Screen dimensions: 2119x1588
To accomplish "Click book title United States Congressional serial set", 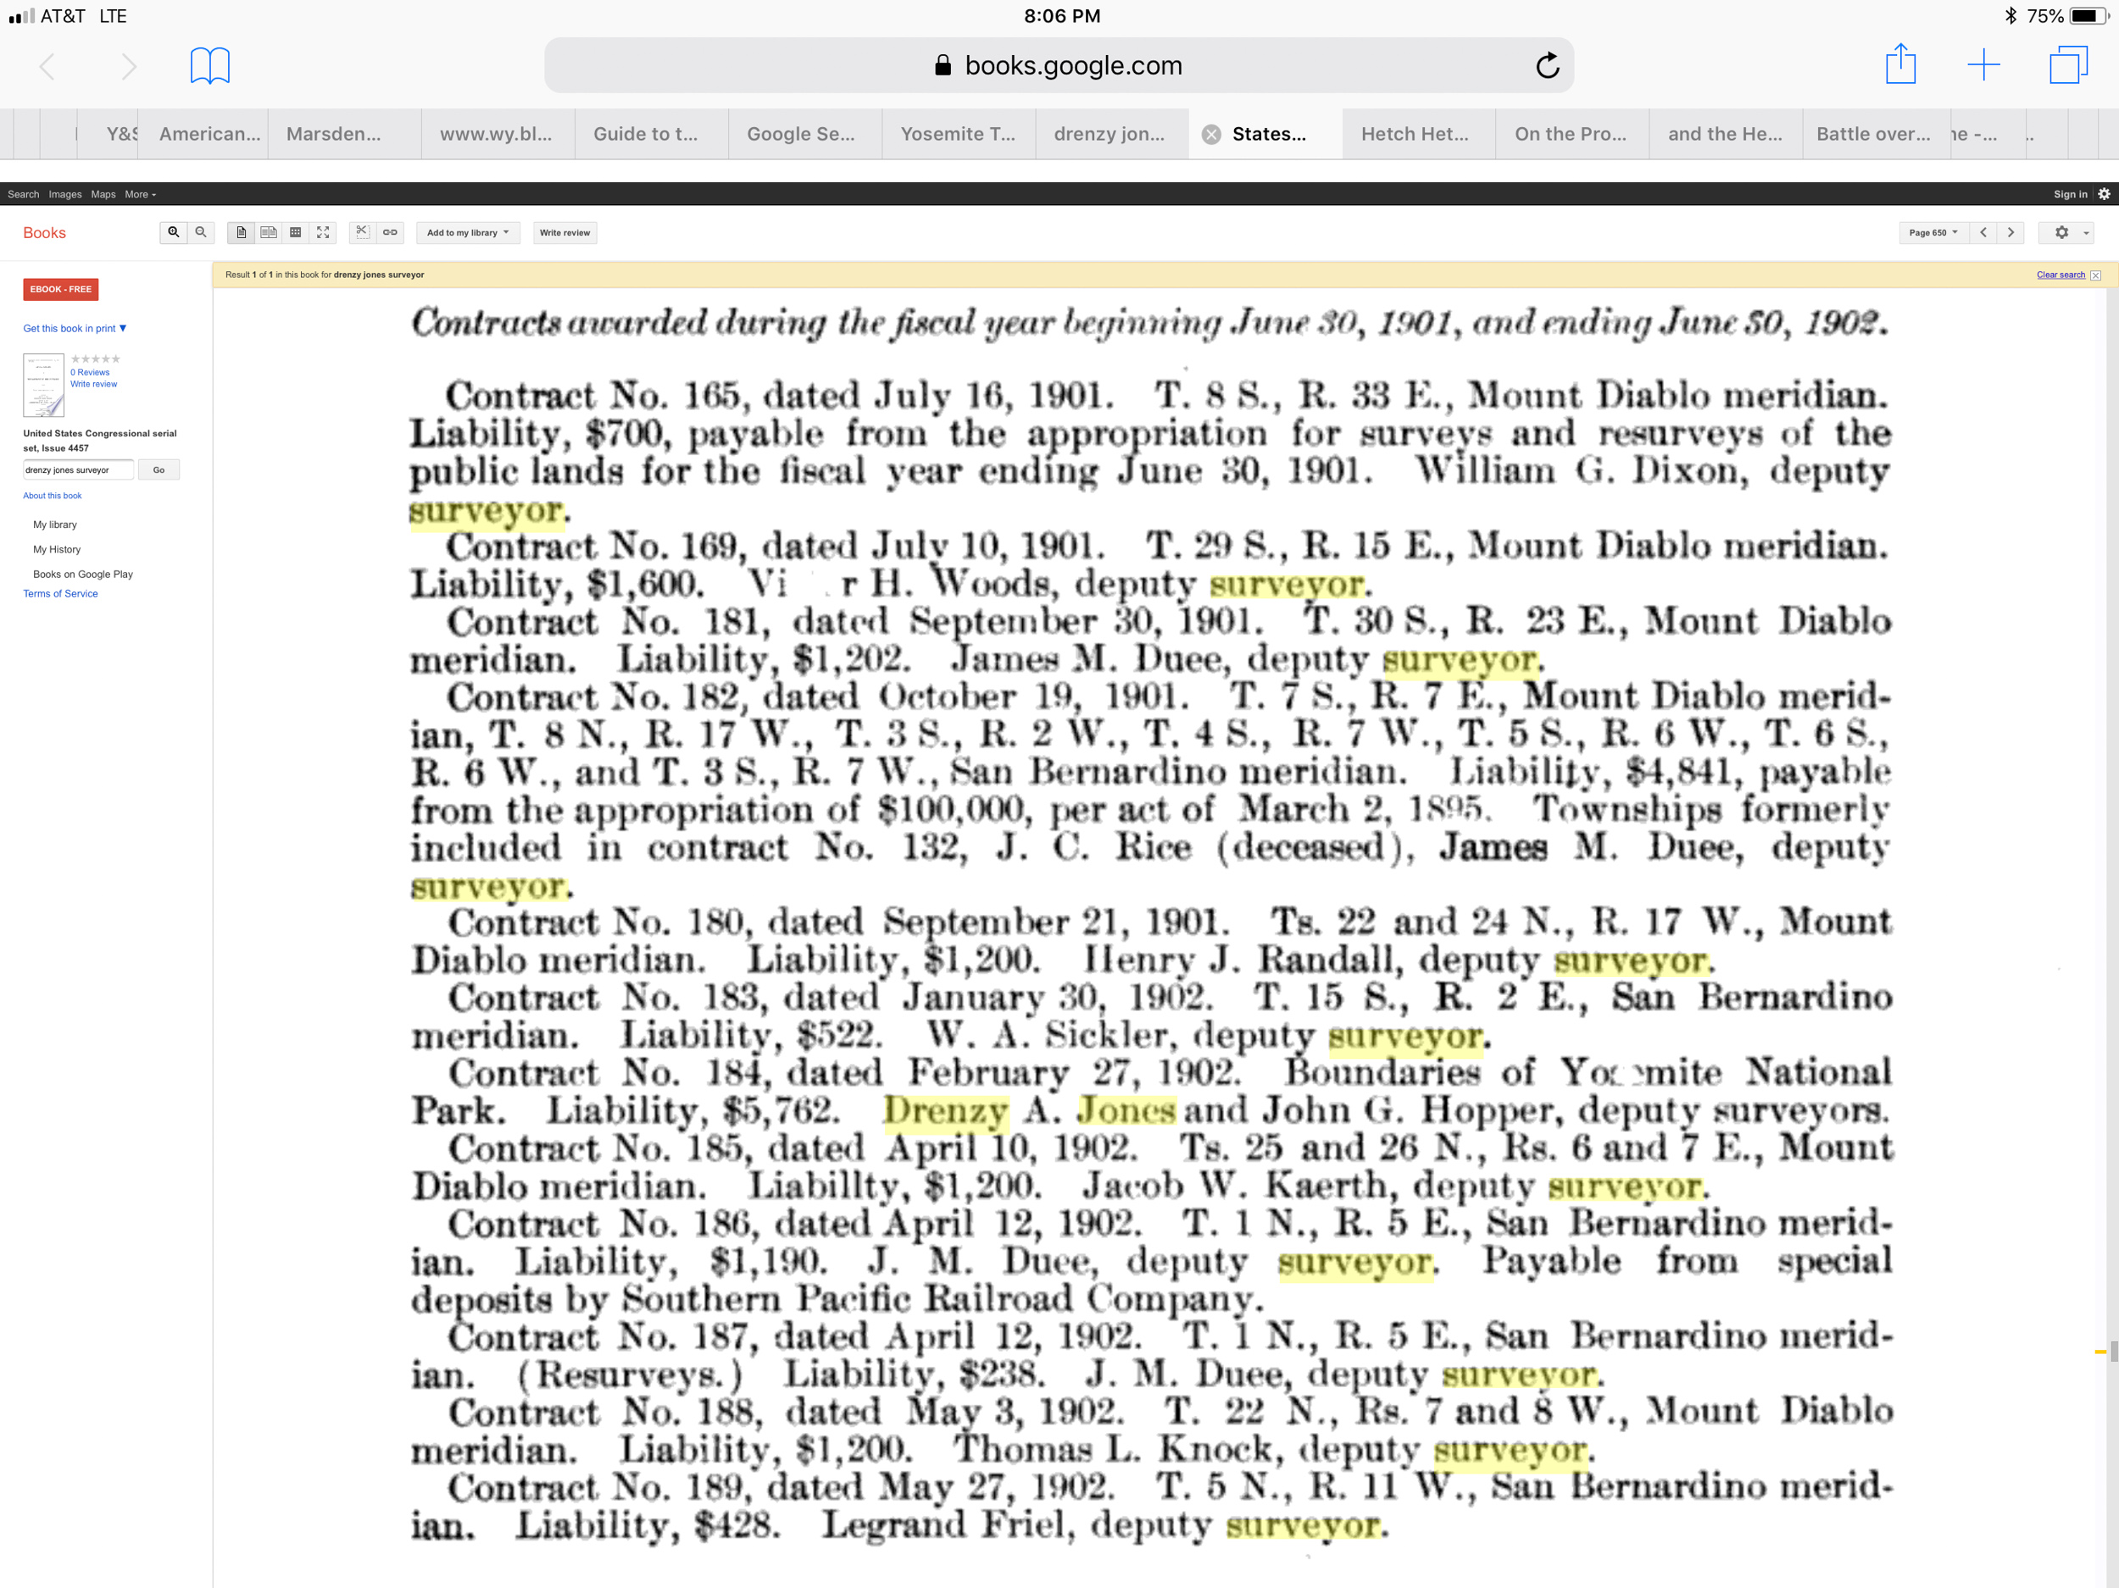I will click(x=100, y=441).
